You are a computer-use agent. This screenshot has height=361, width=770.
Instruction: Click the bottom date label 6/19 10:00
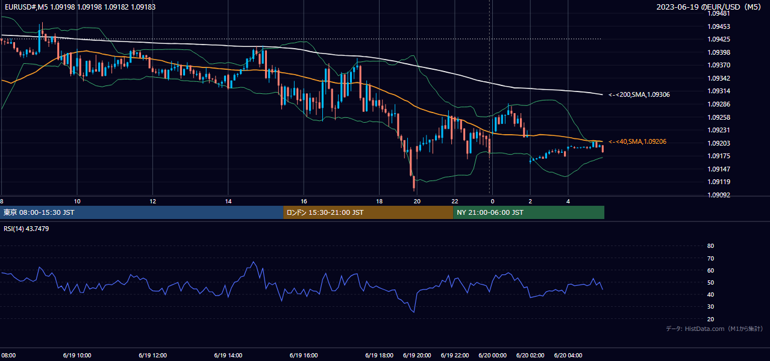77,356
